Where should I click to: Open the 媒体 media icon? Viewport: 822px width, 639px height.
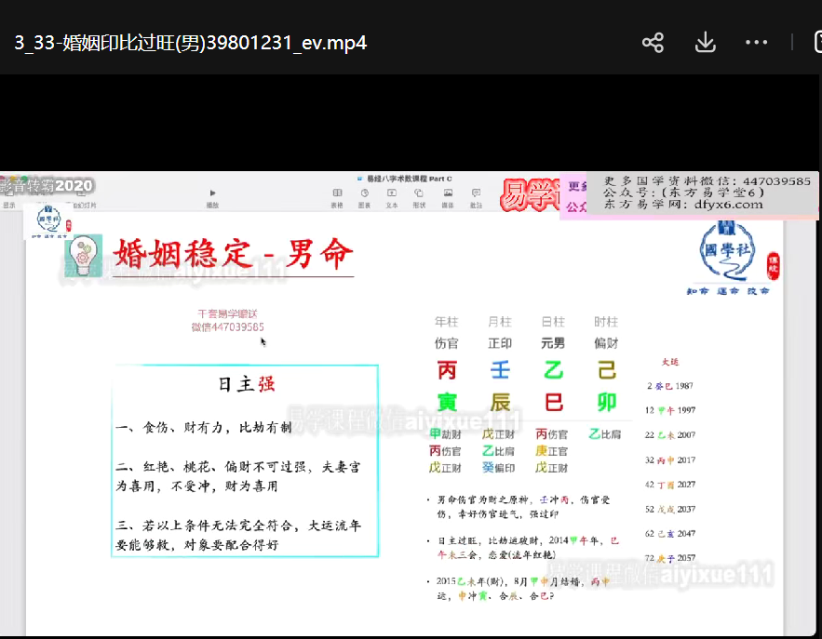point(447,197)
